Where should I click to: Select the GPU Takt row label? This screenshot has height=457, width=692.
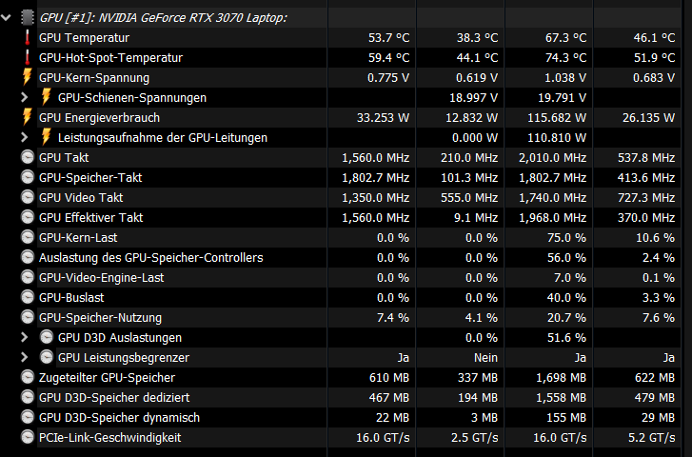pos(64,158)
